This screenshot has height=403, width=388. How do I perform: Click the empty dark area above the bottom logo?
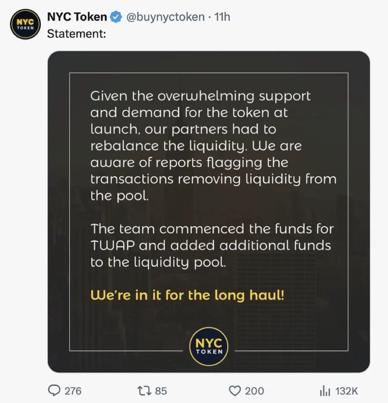pos(209,315)
